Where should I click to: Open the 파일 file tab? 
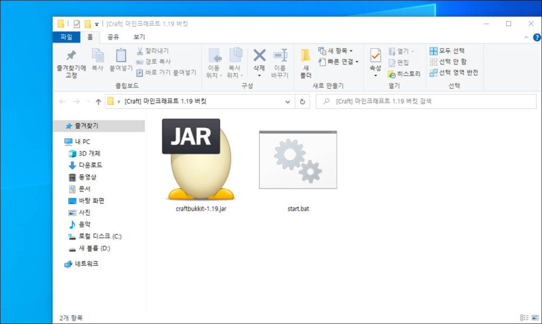click(x=66, y=37)
